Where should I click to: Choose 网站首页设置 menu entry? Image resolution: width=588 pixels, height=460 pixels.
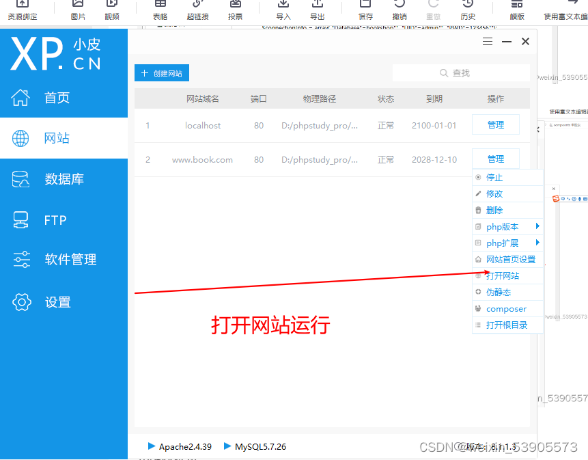tap(507, 259)
